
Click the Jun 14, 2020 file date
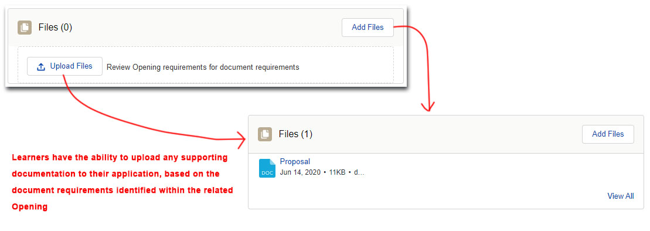tap(300, 172)
